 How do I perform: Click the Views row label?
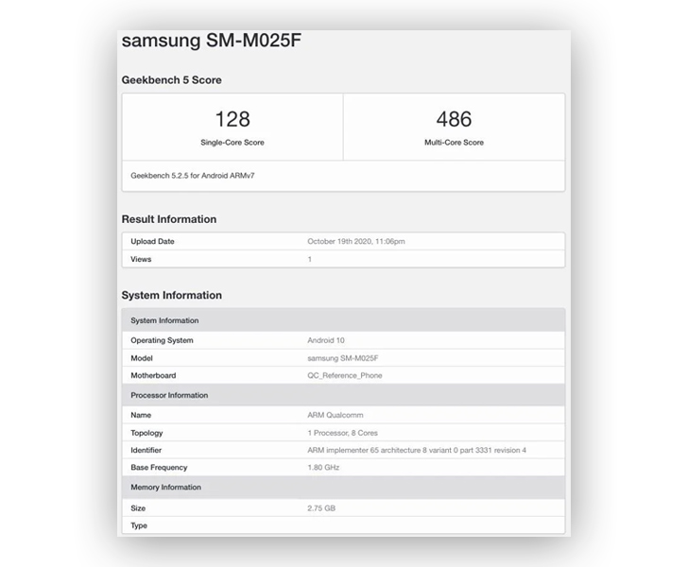[x=141, y=259]
